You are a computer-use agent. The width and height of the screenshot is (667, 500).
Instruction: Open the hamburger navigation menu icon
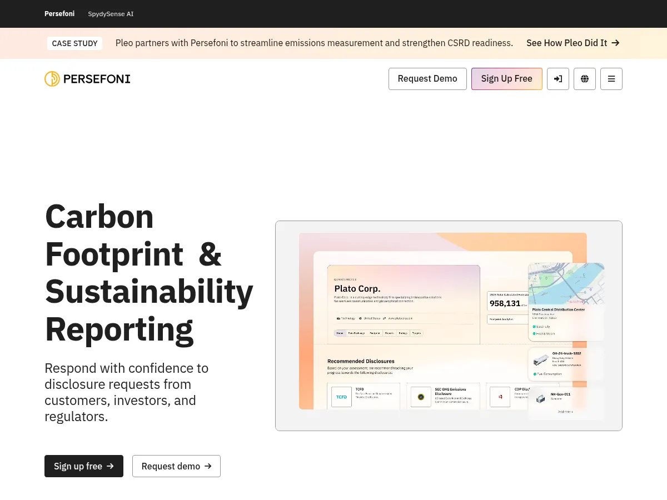coord(611,78)
